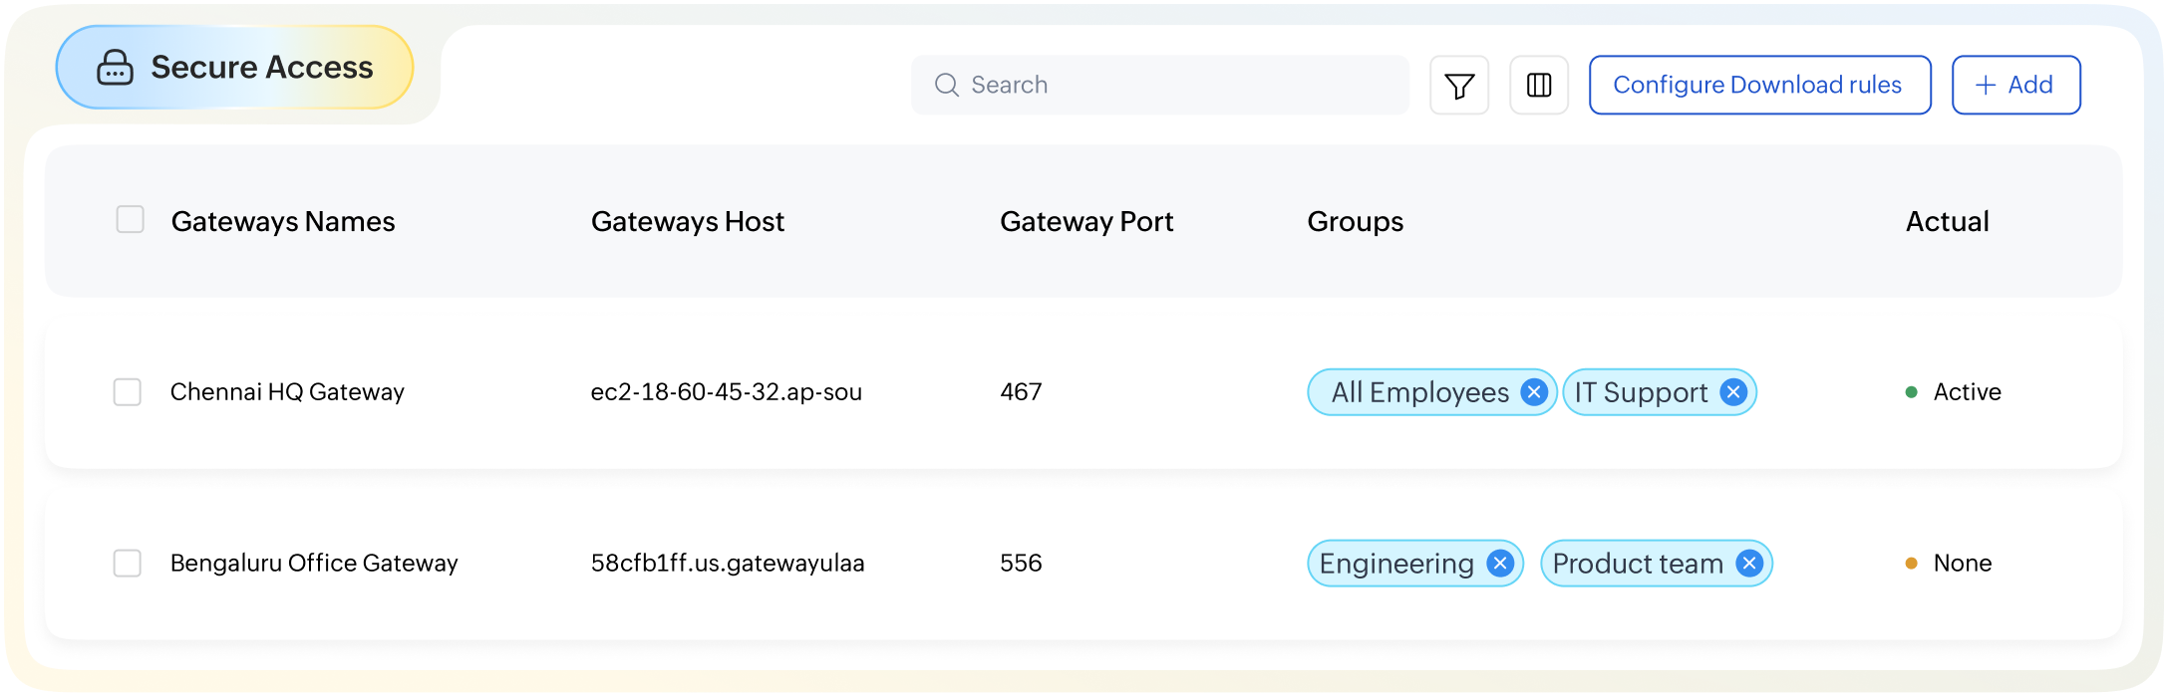Click port value 467
The image size is (2164, 693).
pos(1021,392)
